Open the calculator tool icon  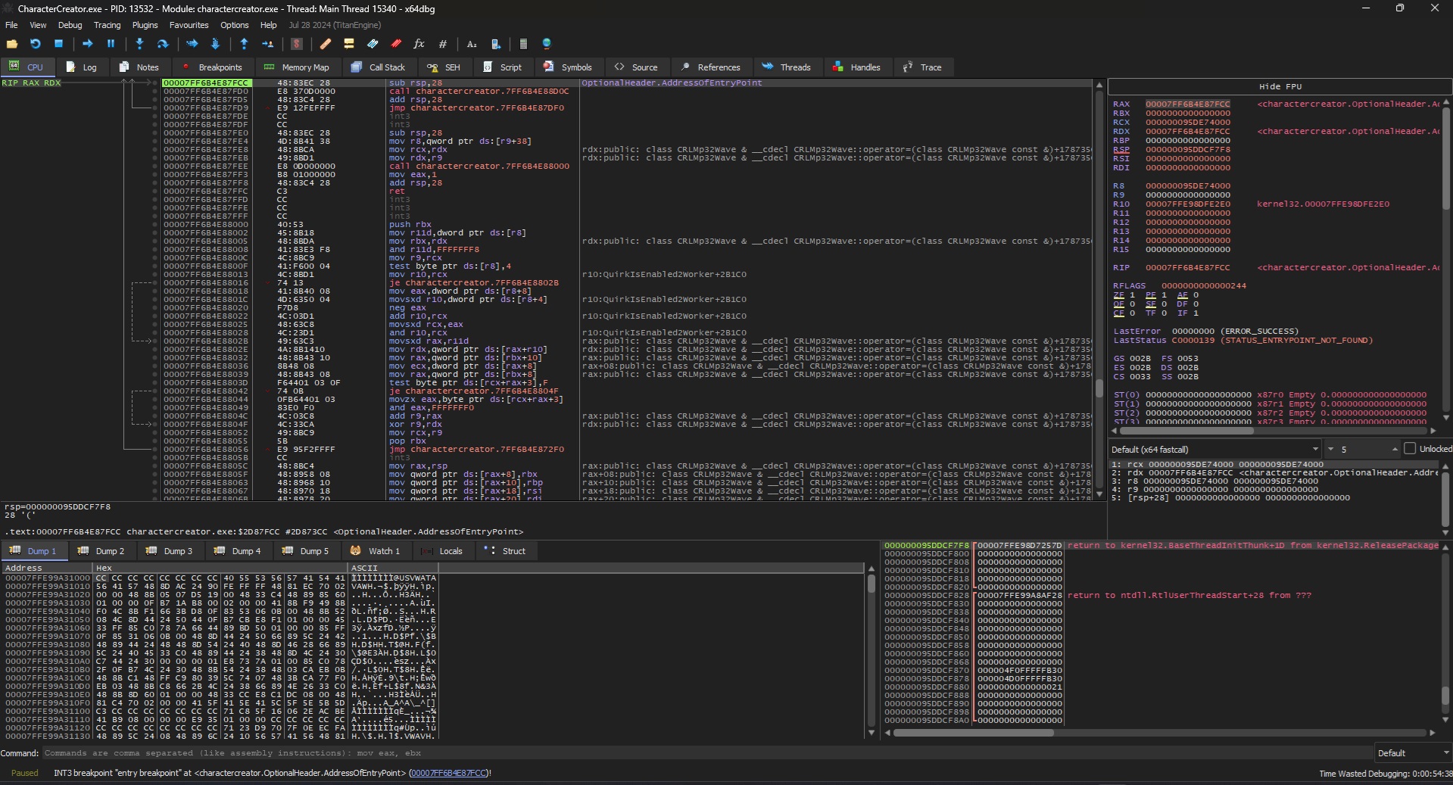(x=523, y=44)
